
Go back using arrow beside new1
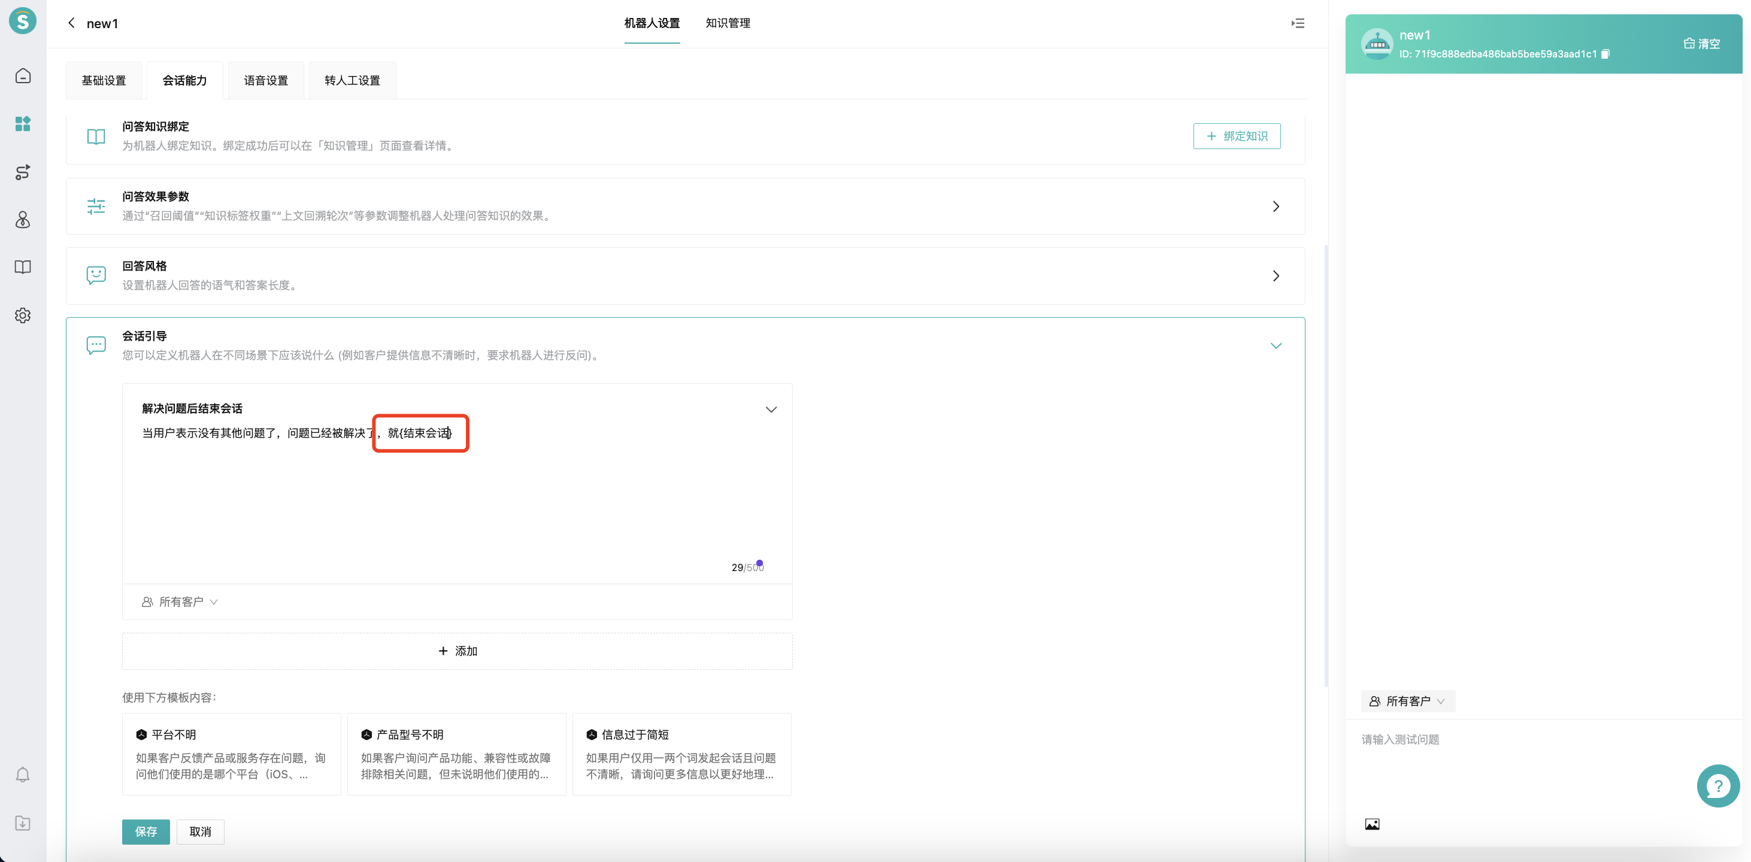[71, 23]
